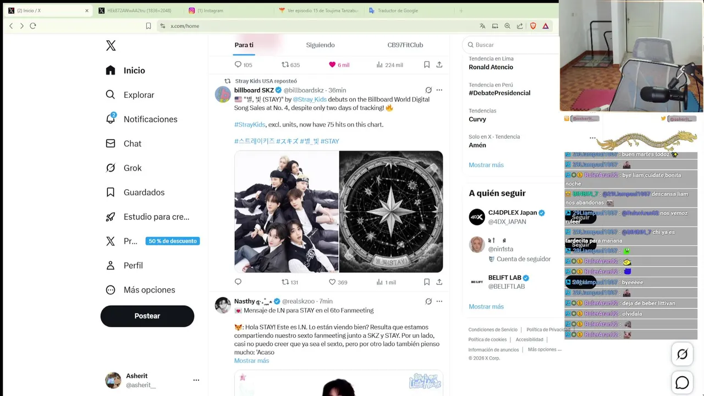This screenshot has width=704, height=396.
Task: Expand Mostrar más on Nasthy post
Action: click(251, 361)
